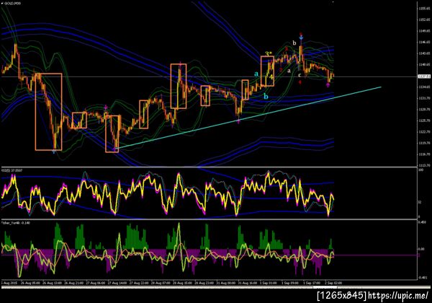Click the magenta up arrow below 2 Sep low
This screenshot has width=432, height=303.
(x=328, y=85)
